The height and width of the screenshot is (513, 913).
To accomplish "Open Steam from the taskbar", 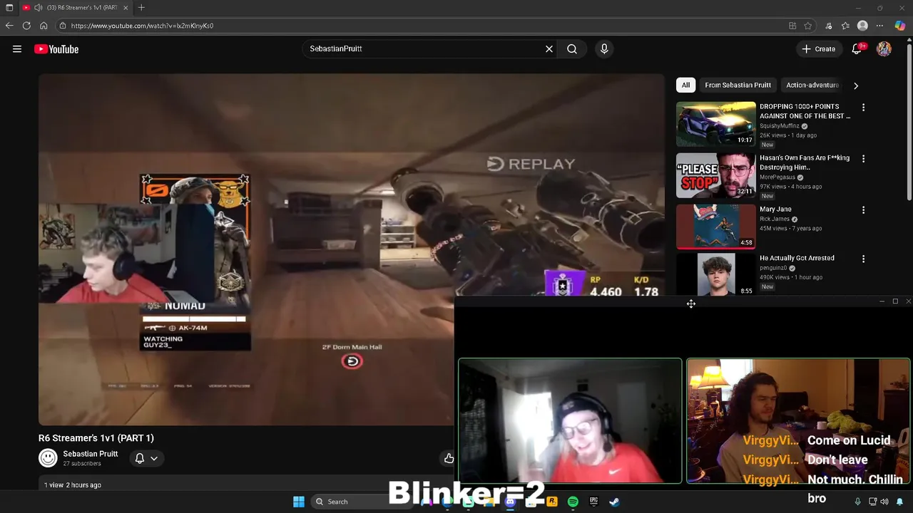I will point(614,502).
